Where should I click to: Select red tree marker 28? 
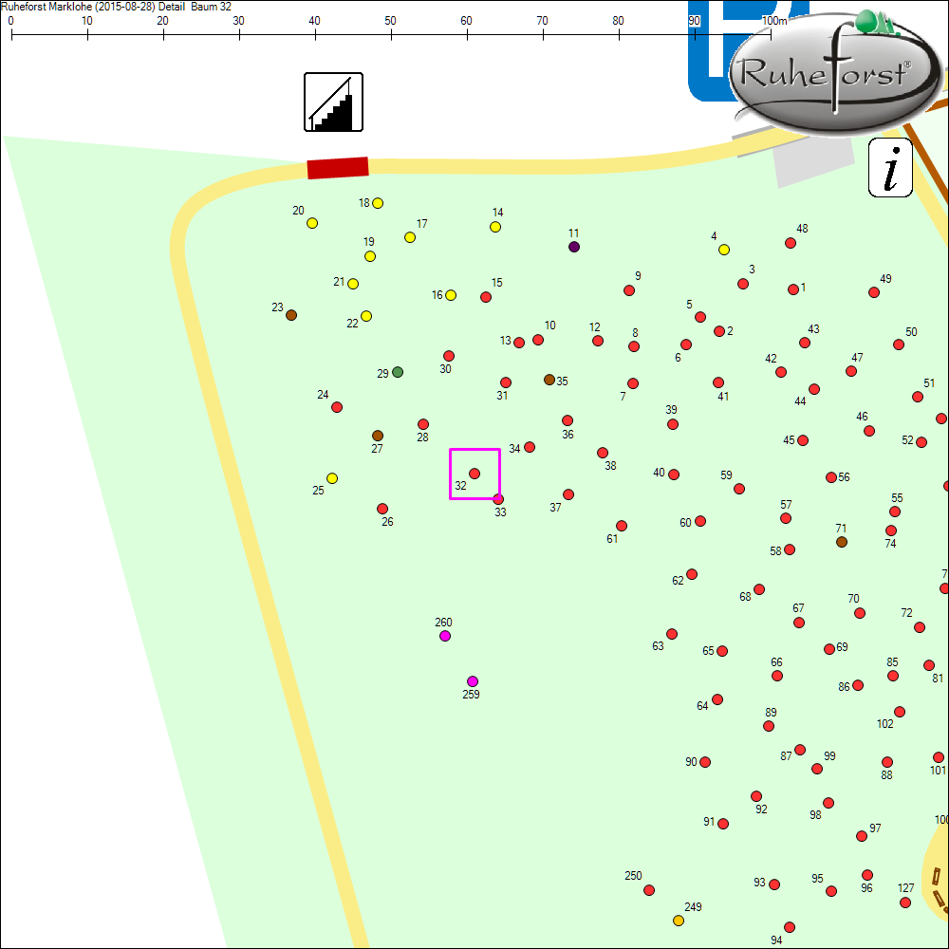(x=423, y=424)
